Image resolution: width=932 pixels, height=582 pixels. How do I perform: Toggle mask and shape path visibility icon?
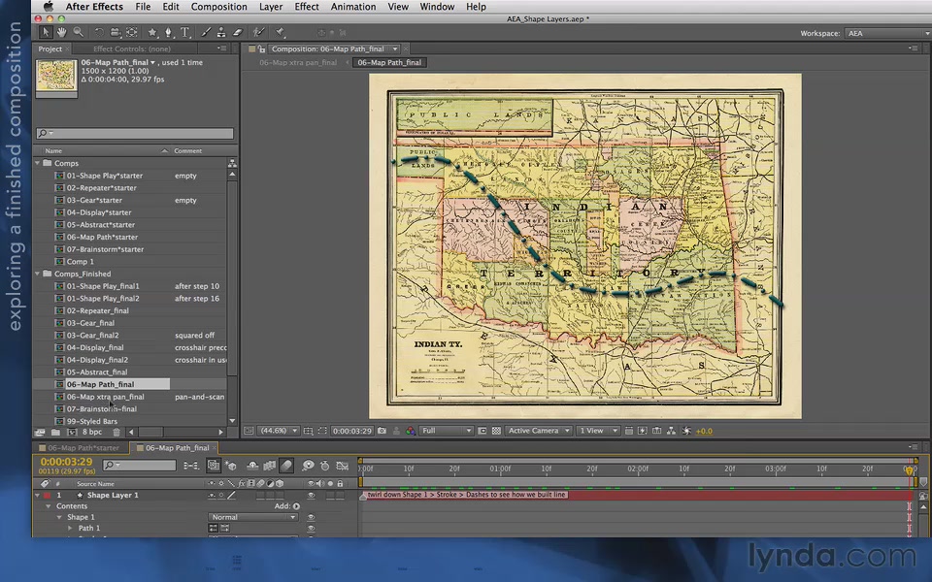click(x=322, y=431)
